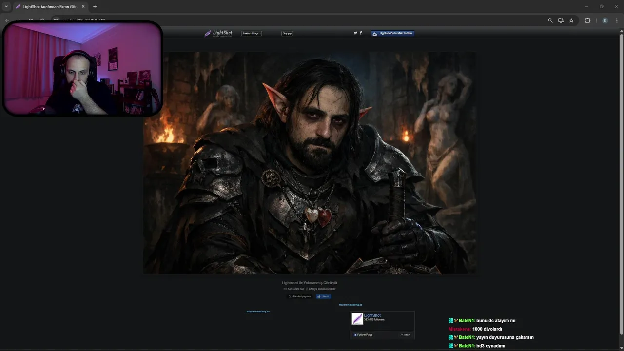Click chat message bd3 oynadımı
The width and height of the screenshot is (624, 351).
[x=490, y=346]
